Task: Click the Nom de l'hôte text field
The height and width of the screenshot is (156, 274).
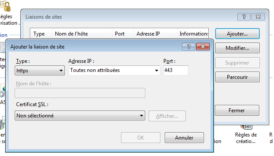Action: click(80, 93)
